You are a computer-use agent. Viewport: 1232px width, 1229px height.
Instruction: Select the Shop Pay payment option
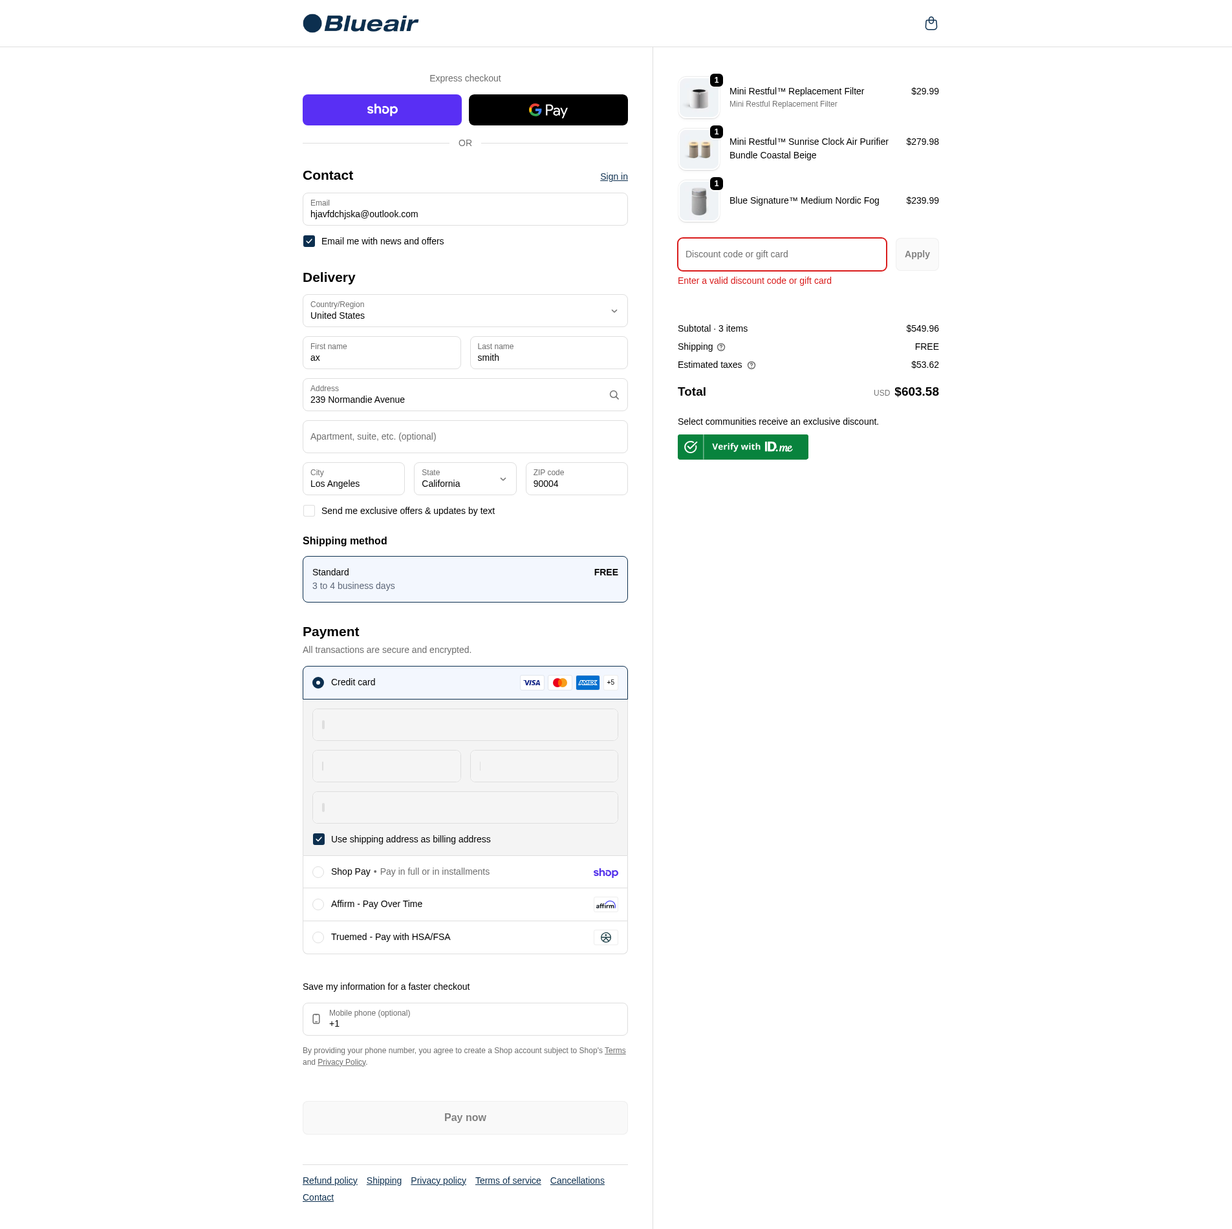tap(318, 872)
